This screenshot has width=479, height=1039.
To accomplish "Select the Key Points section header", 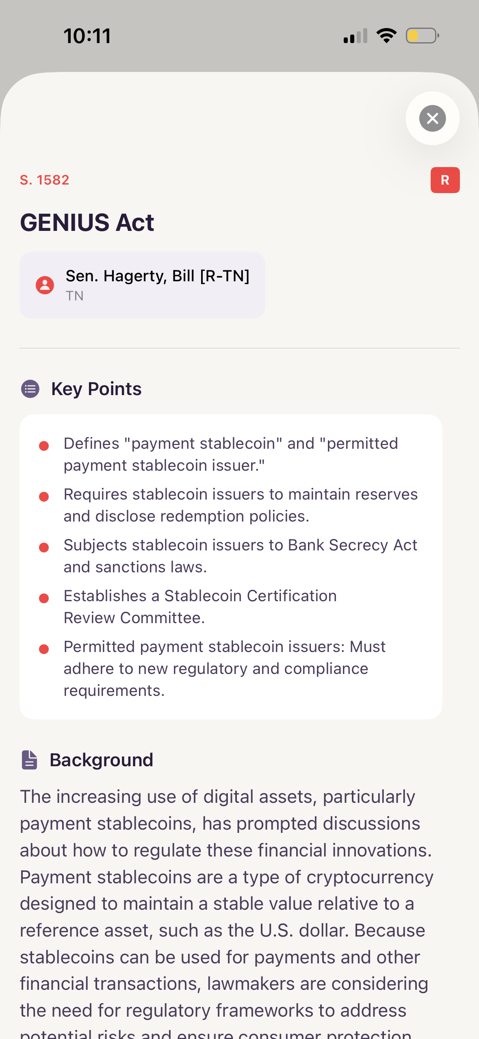I will [96, 389].
